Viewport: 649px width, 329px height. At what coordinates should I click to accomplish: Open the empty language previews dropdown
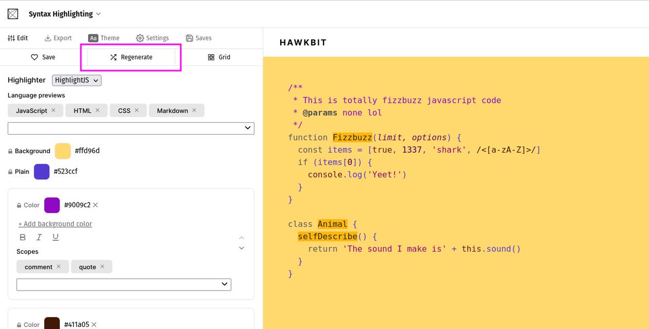pos(130,128)
